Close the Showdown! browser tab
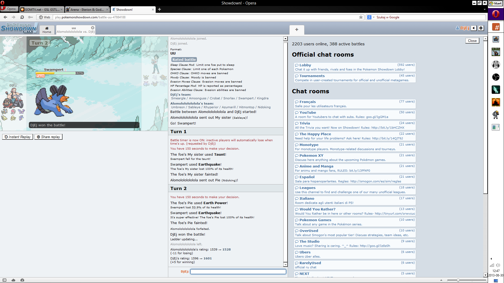Image resolution: width=504 pixels, height=283 pixels. click(153, 9)
